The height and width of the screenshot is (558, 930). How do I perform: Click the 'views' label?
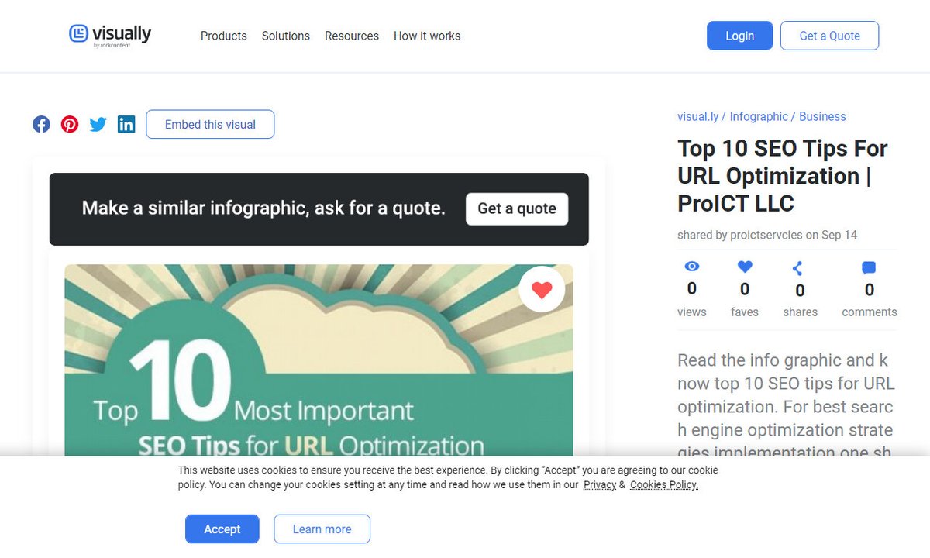692,312
